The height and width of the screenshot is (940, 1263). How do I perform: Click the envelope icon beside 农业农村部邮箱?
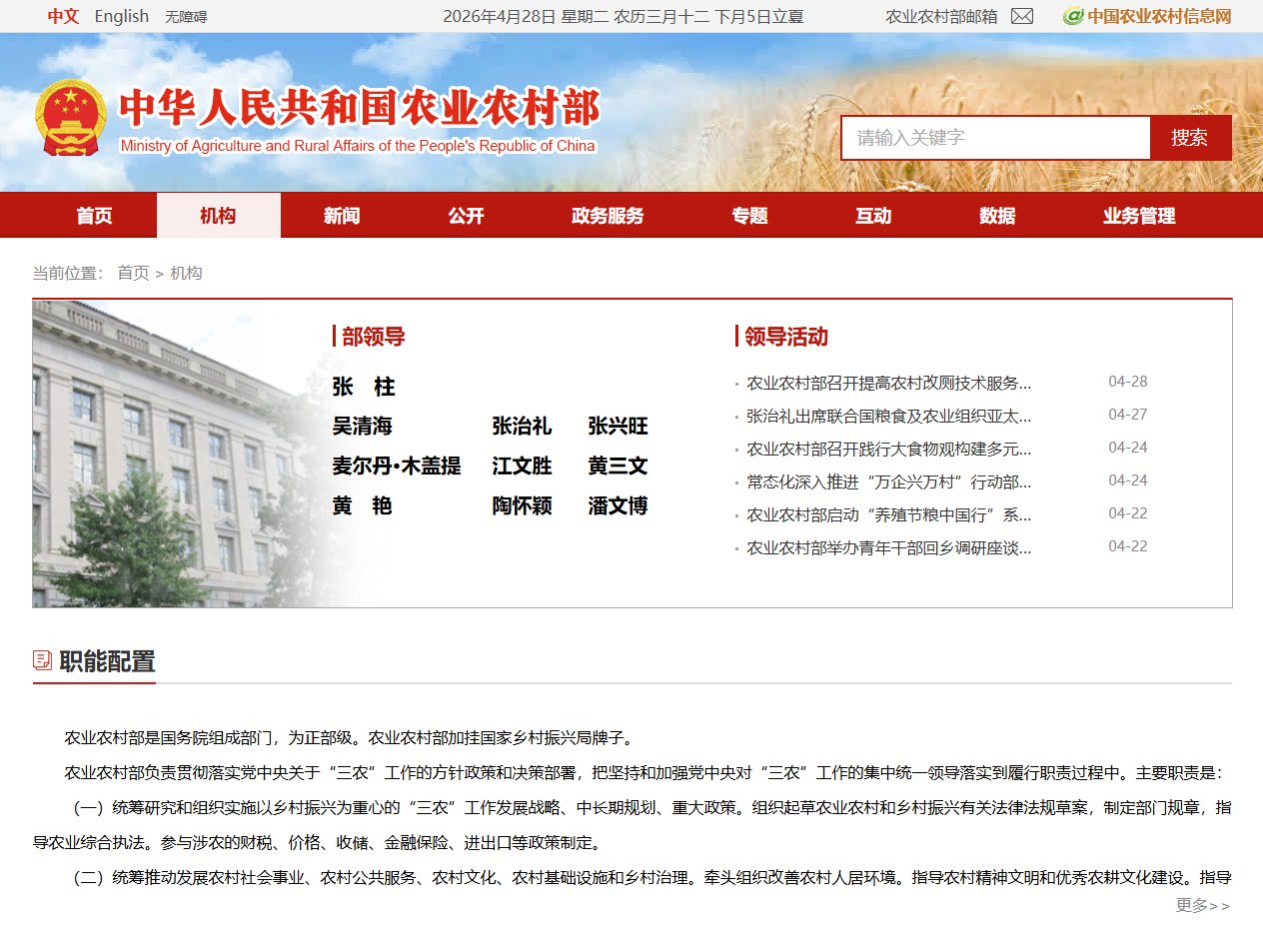pyautogui.click(x=1021, y=16)
